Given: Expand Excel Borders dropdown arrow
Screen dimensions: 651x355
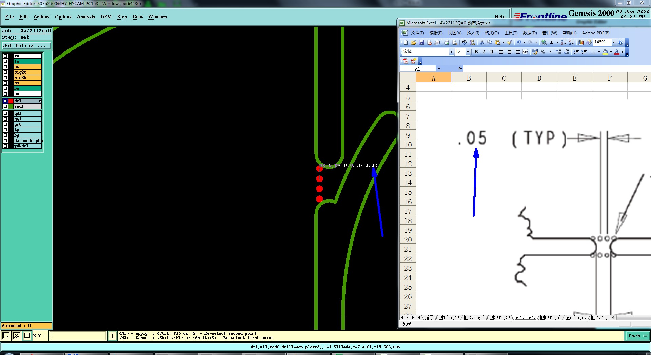Looking at the screenshot, I should [599, 52].
